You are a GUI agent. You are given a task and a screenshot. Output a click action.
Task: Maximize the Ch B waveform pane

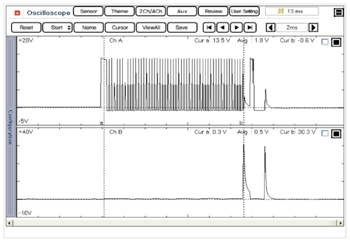pyautogui.click(x=336, y=134)
